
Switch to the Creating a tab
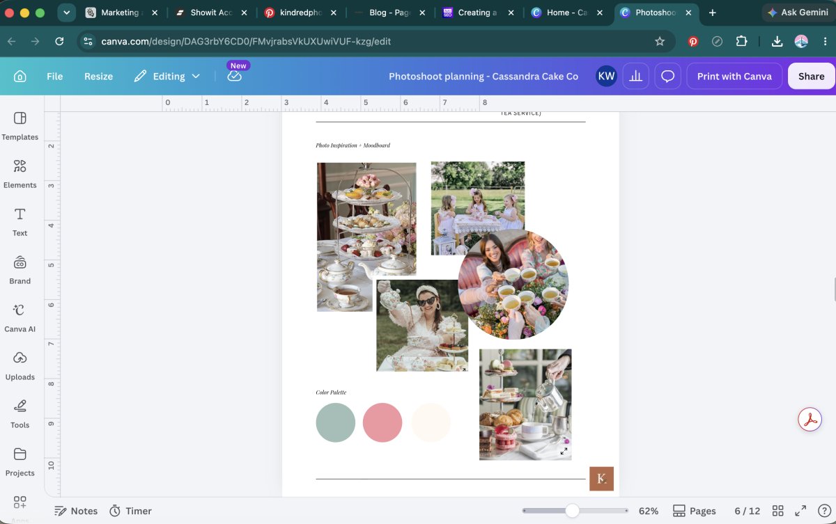point(477,13)
